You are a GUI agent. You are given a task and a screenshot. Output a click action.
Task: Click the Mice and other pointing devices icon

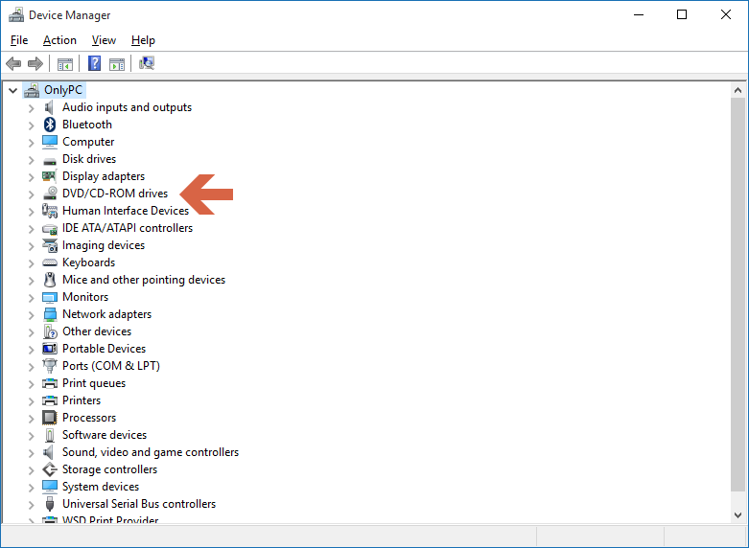pos(50,280)
